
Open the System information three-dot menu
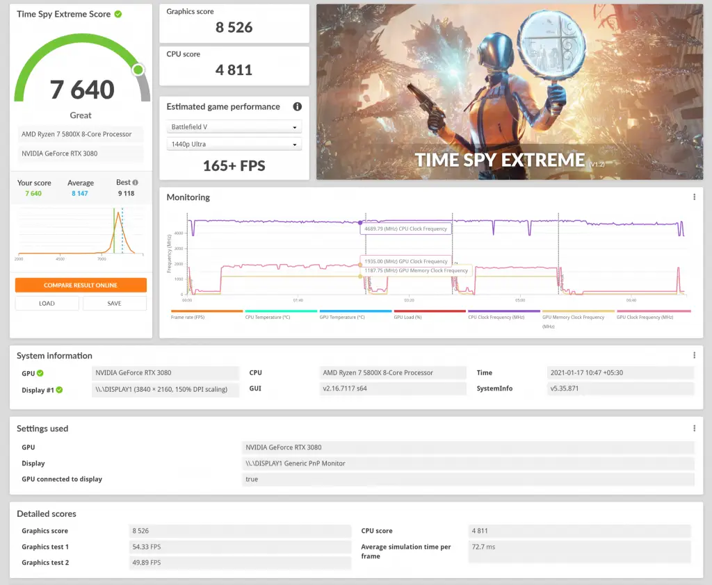694,355
